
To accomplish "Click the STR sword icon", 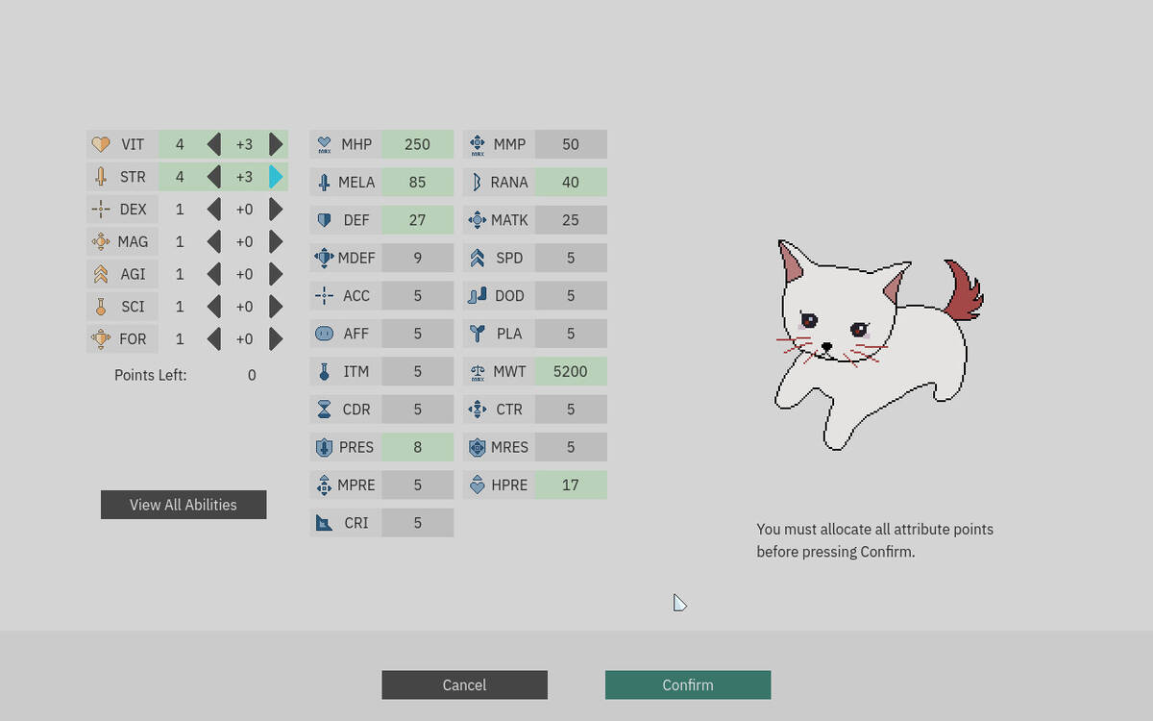I will (101, 177).
